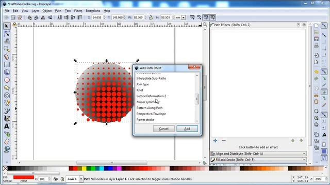Open the Path menu
This screenshot has width=330, height=185.
coord(58,11)
